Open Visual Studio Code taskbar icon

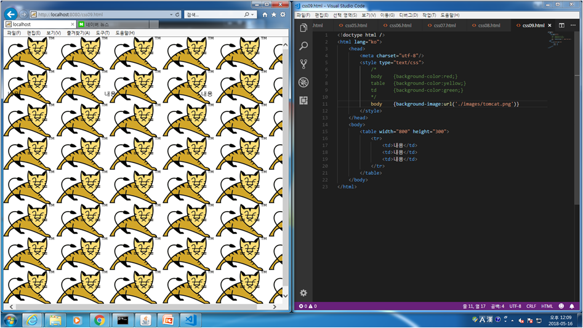[190, 320]
